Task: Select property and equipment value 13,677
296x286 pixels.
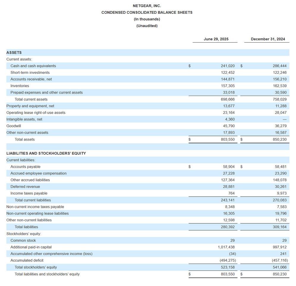Action: (x=229, y=106)
